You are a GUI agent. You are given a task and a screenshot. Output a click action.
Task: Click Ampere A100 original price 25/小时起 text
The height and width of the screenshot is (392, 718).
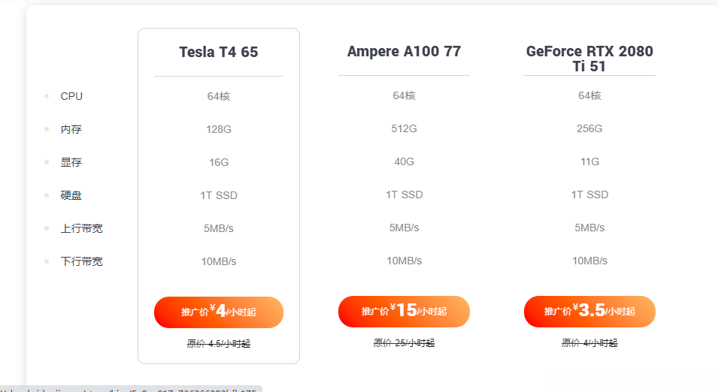click(404, 343)
